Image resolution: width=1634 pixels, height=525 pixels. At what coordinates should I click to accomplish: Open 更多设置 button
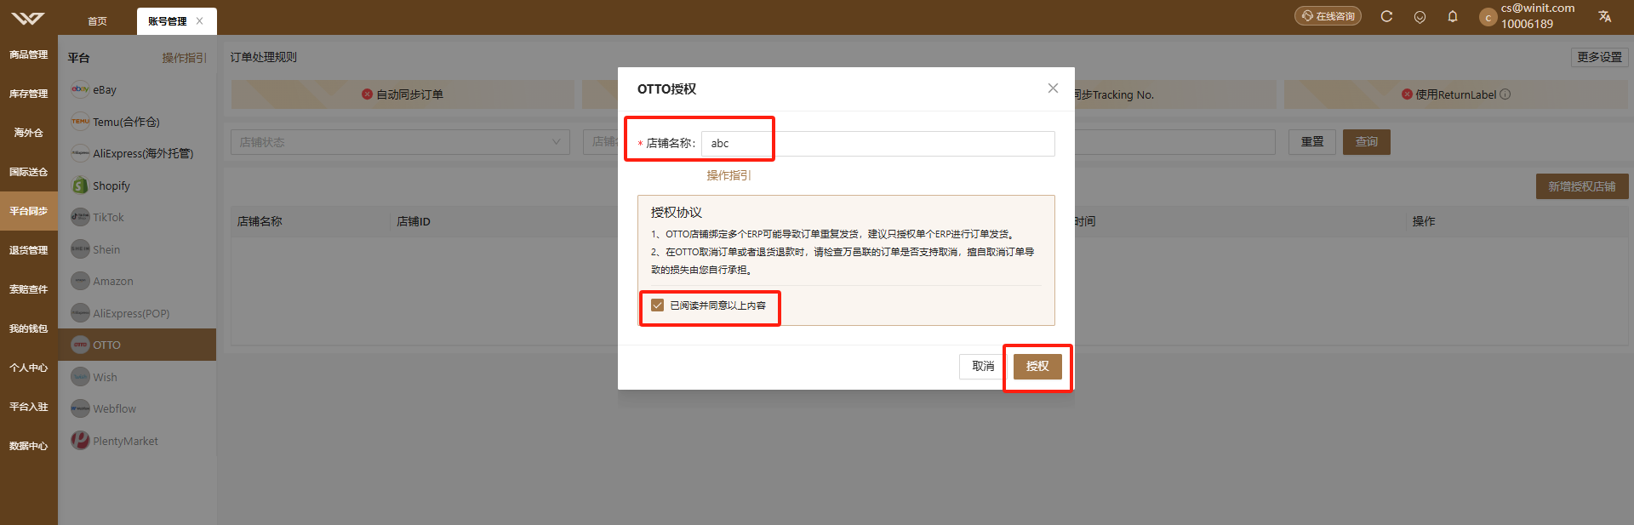point(1599,57)
